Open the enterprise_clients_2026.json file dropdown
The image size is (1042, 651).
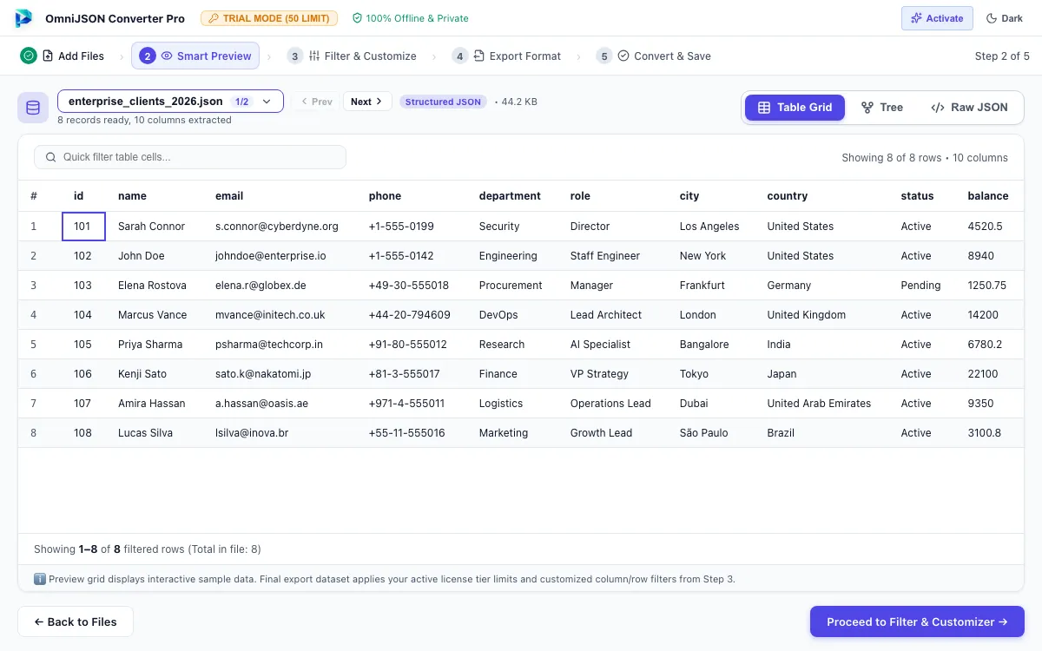170,102
